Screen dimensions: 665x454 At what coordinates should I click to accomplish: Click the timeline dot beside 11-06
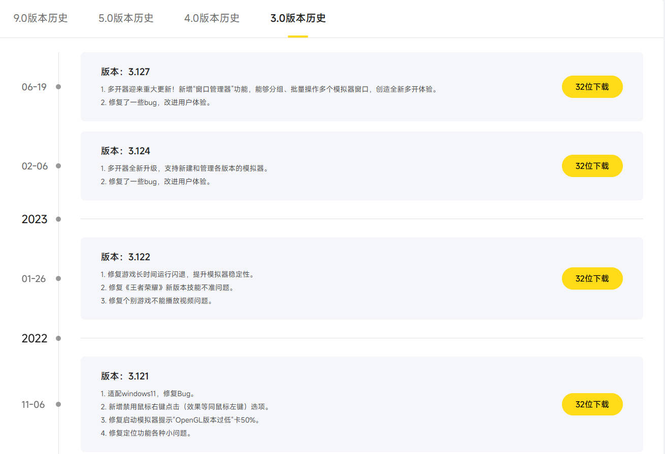[58, 404]
